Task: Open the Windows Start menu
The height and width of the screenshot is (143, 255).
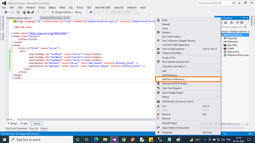Action: [x=4, y=139]
